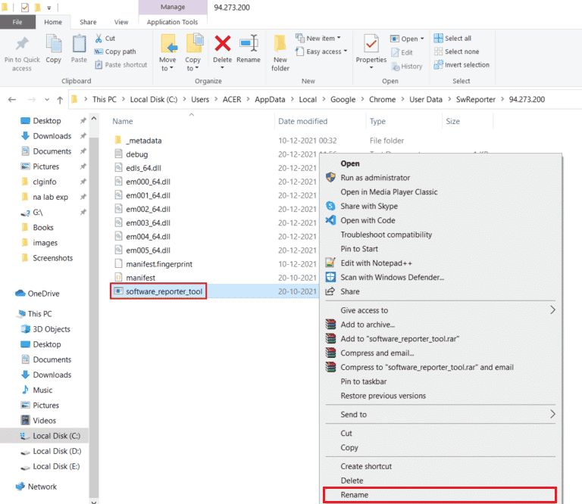Open the Open button dropdown in ribbon
The width and height of the screenshot is (582, 504).
(x=422, y=39)
